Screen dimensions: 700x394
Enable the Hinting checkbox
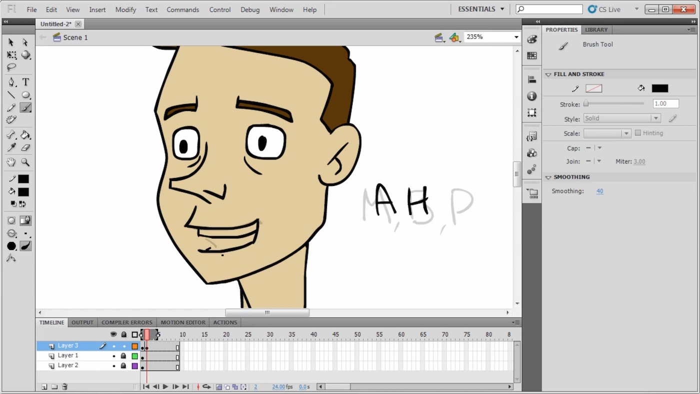click(x=638, y=133)
